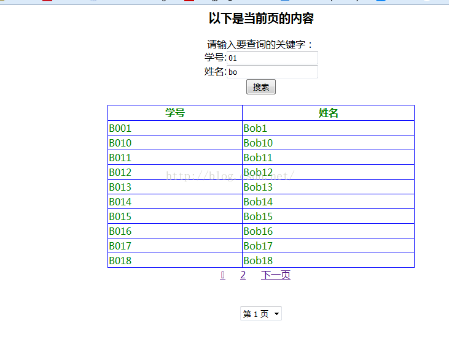The width and height of the screenshot is (449, 339).
Task: Click cell B017 in the table
Action: pos(175,246)
